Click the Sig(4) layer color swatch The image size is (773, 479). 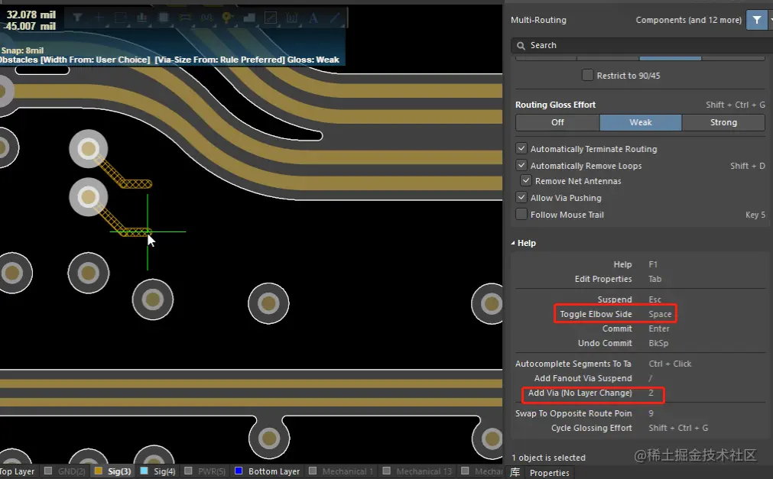click(x=144, y=471)
